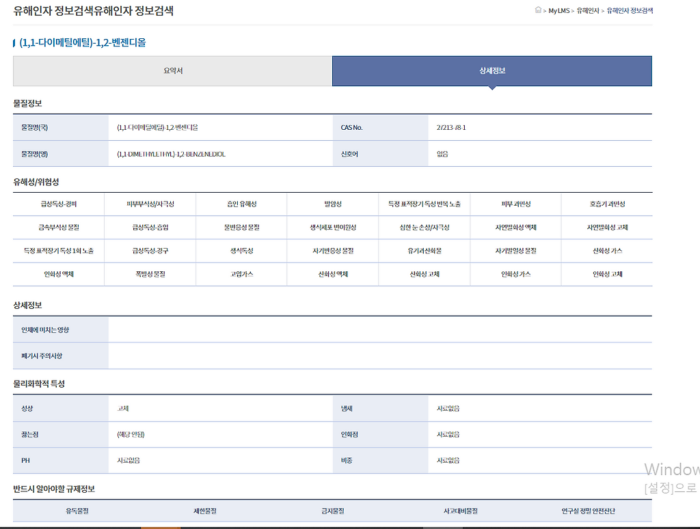Select the 특정 표적장기 독성 1회 노출 cell

[59, 251]
